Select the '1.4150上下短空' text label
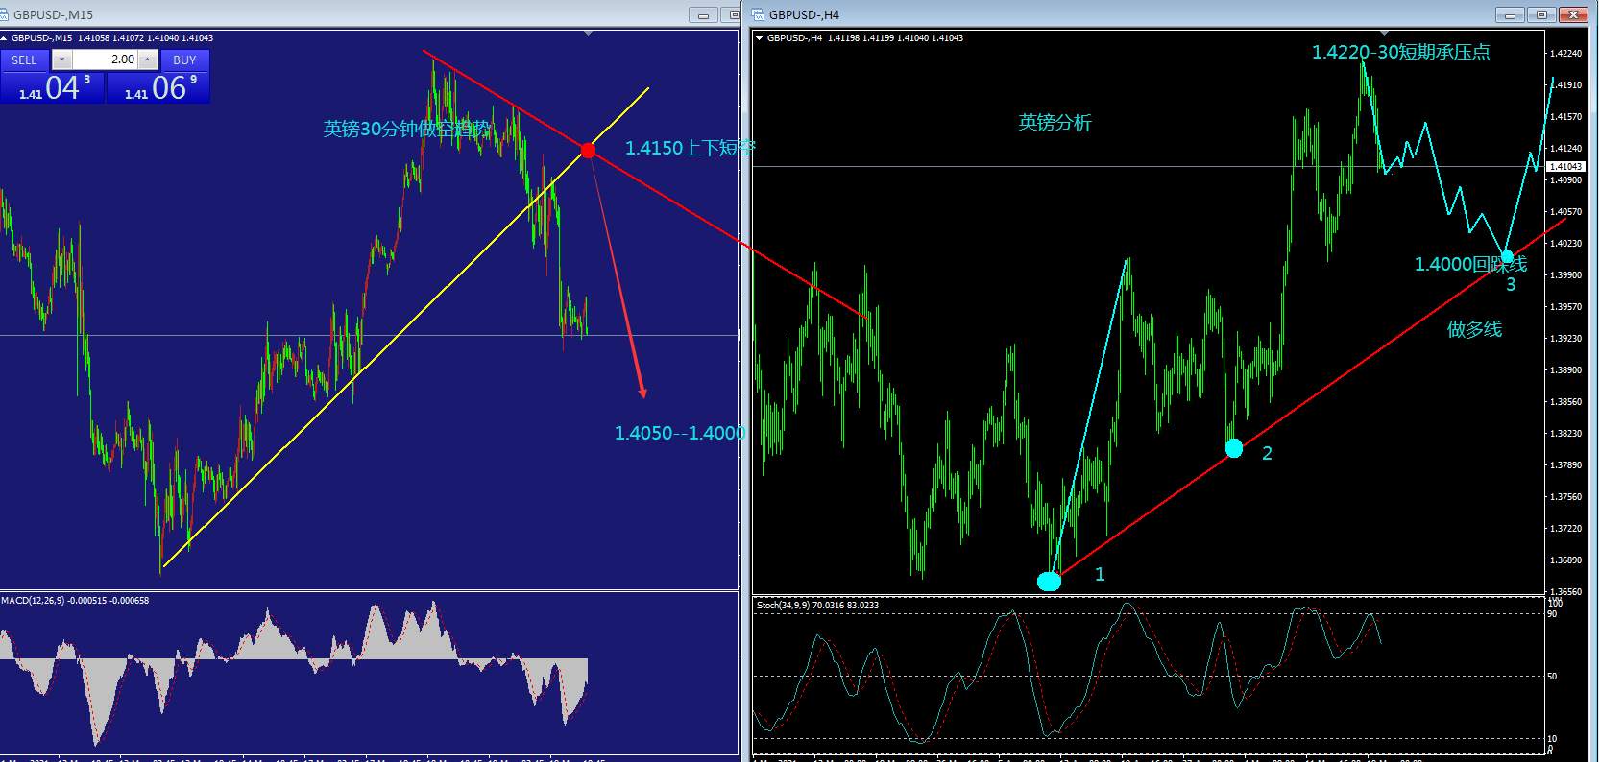 pos(691,148)
